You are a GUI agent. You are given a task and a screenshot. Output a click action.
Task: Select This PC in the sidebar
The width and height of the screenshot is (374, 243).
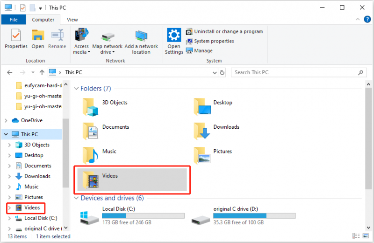tap(29, 134)
